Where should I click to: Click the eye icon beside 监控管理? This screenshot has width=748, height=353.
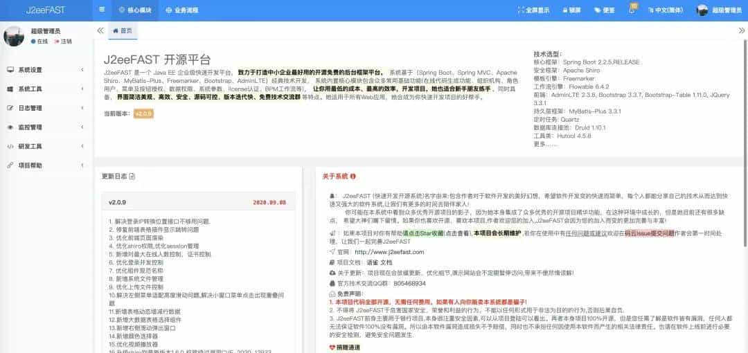pyautogui.click(x=10, y=127)
